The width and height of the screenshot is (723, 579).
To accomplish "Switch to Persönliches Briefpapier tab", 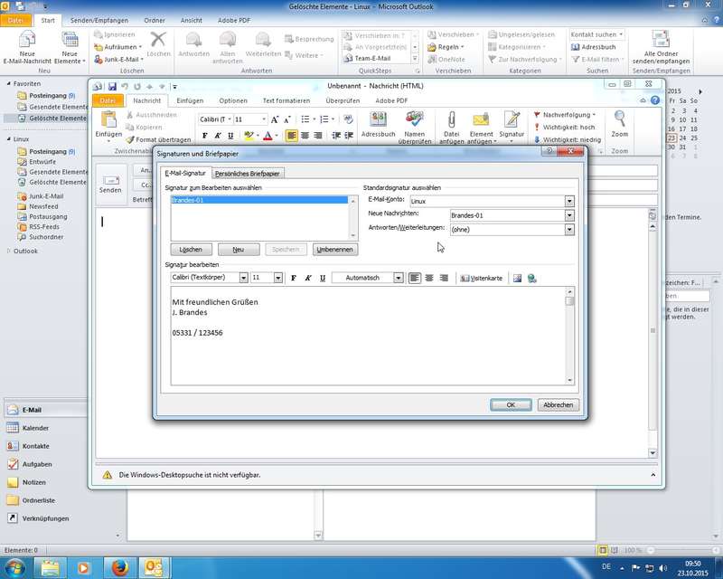I will pos(248,174).
